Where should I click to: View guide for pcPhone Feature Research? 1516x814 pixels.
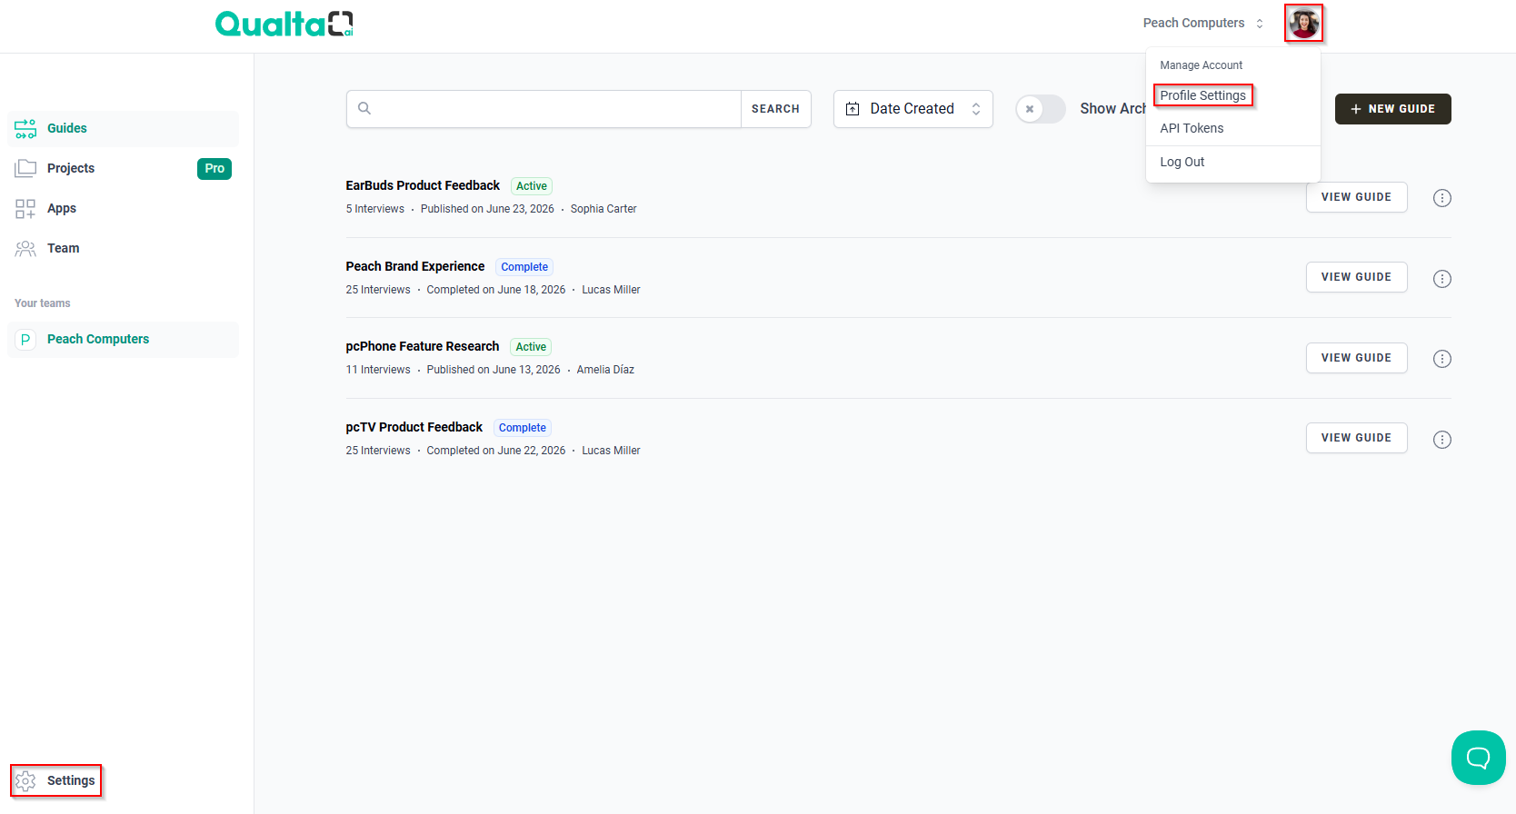point(1356,358)
